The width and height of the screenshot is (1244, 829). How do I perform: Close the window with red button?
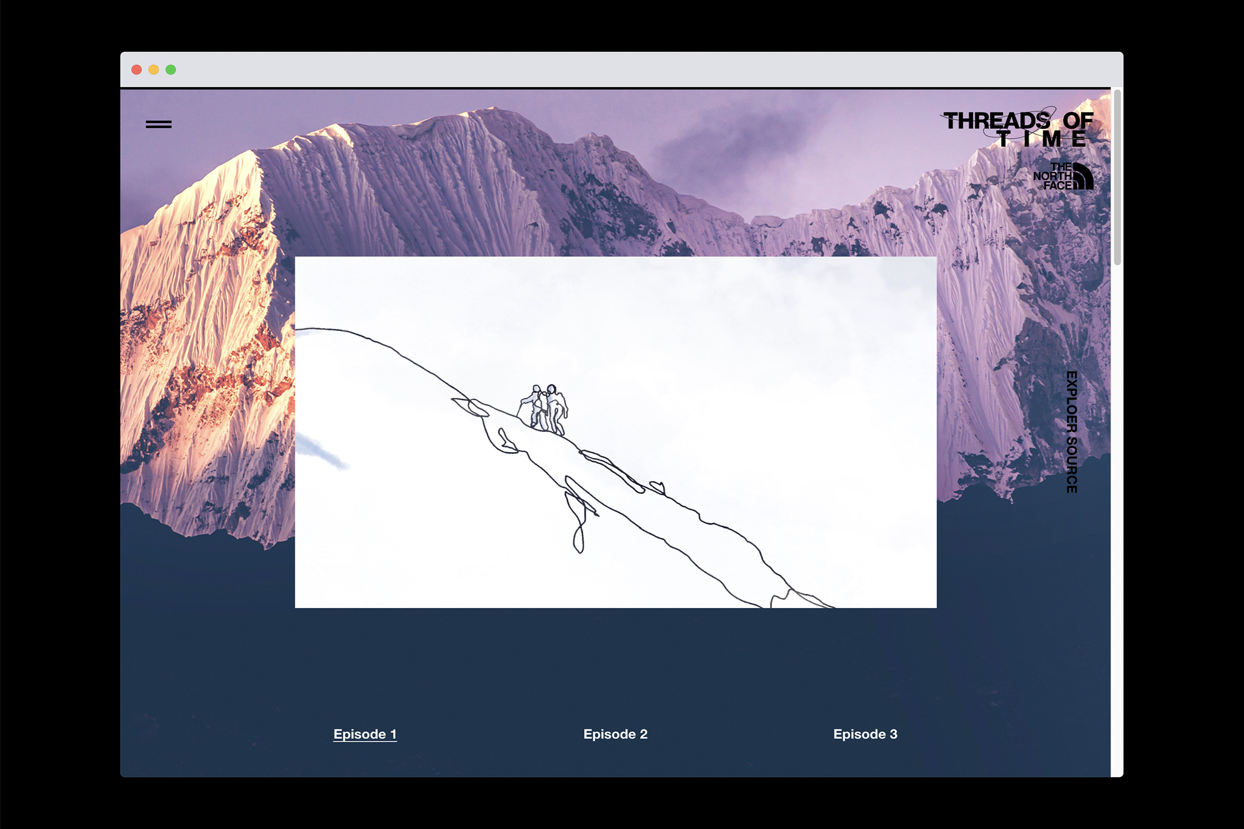click(x=137, y=70)
